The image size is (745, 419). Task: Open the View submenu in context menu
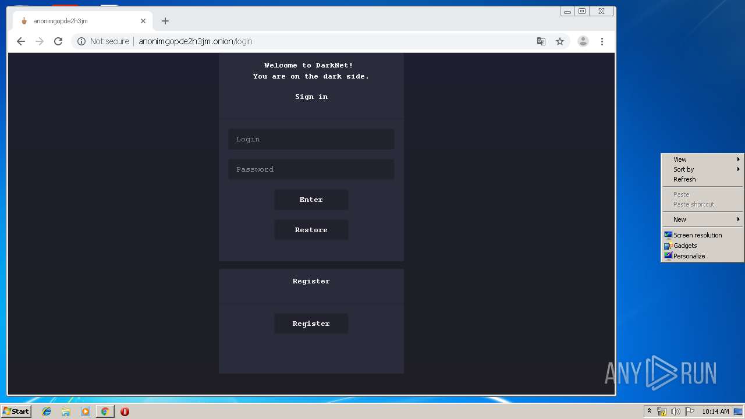(x=703, y=159)
